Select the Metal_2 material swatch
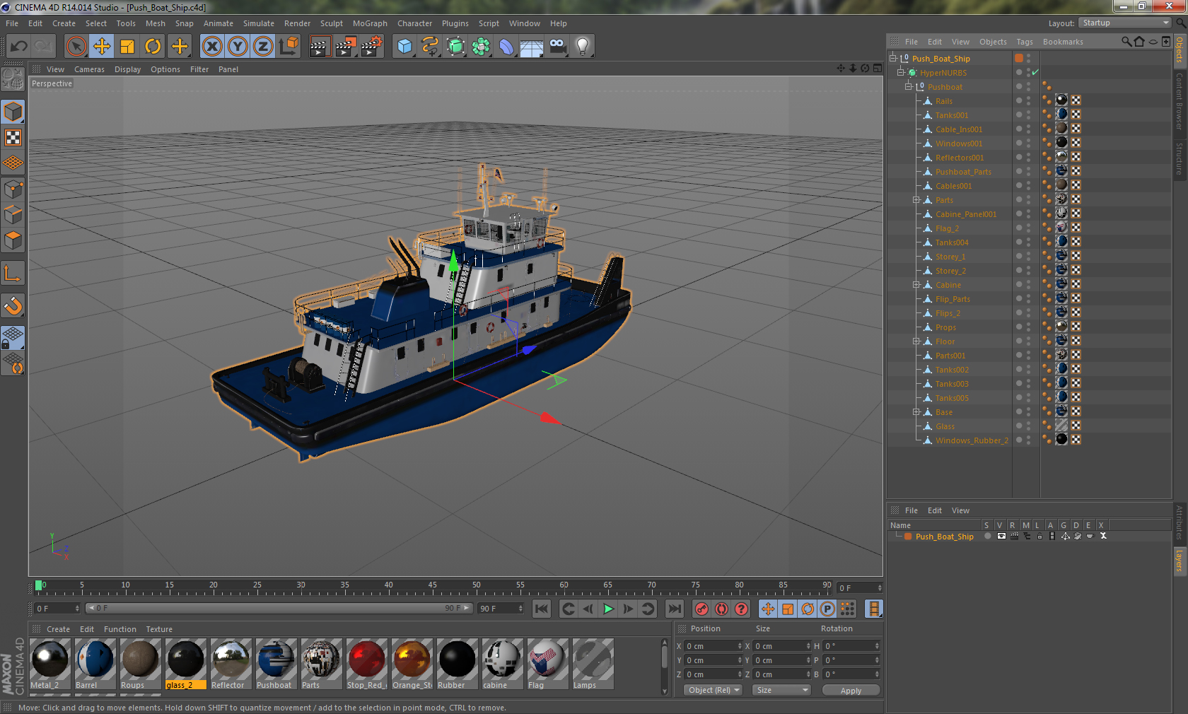Image resolution: width=1188 pixels, height=714 pixels. point(50,664)
